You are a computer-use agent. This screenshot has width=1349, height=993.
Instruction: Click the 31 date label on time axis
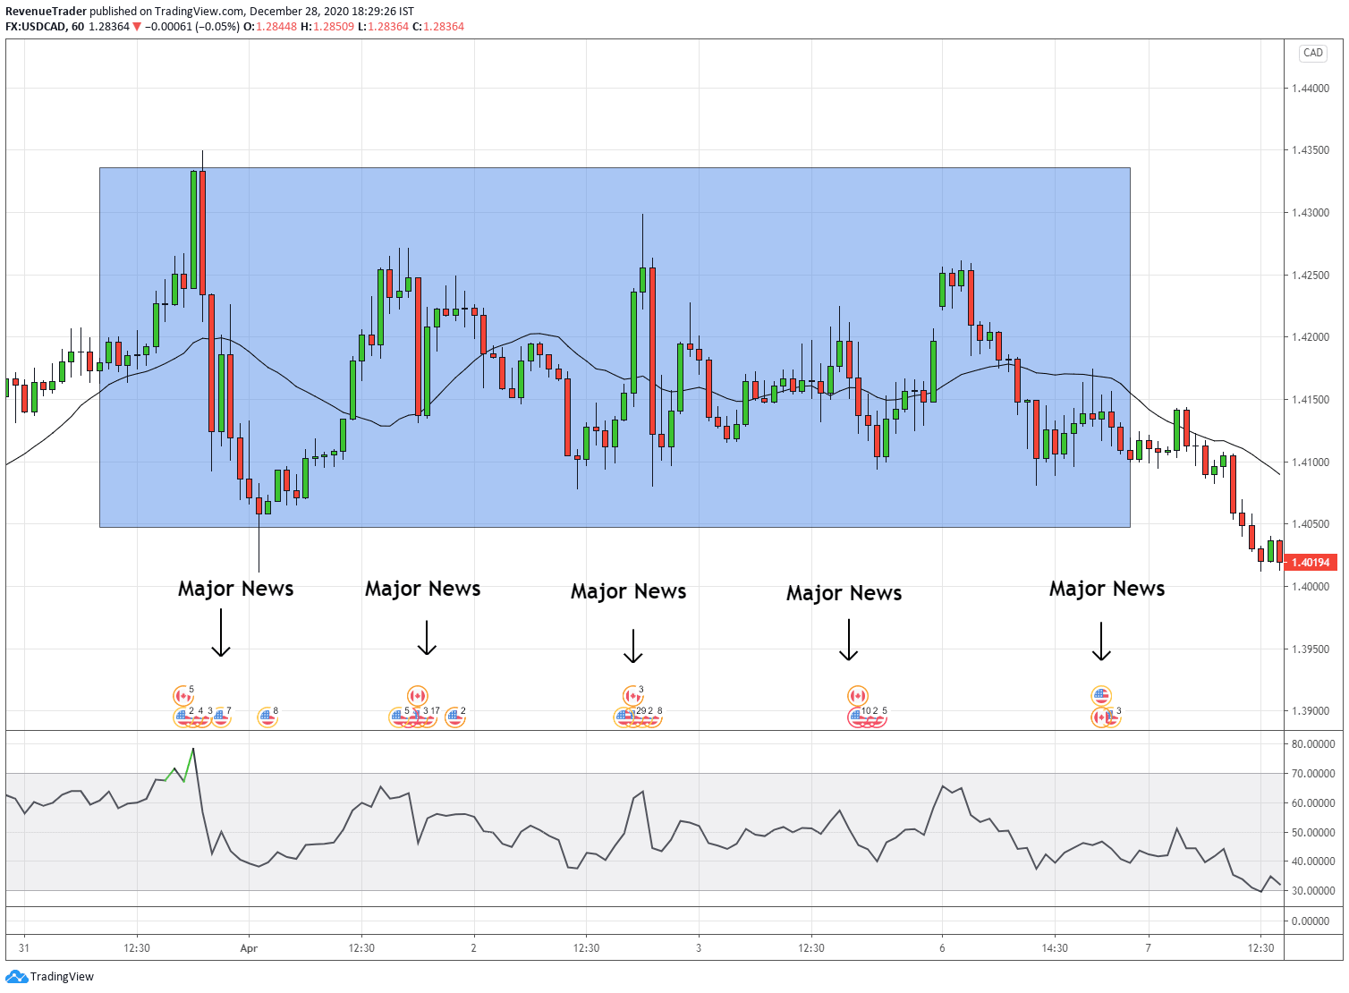click(x=24, y=948)
